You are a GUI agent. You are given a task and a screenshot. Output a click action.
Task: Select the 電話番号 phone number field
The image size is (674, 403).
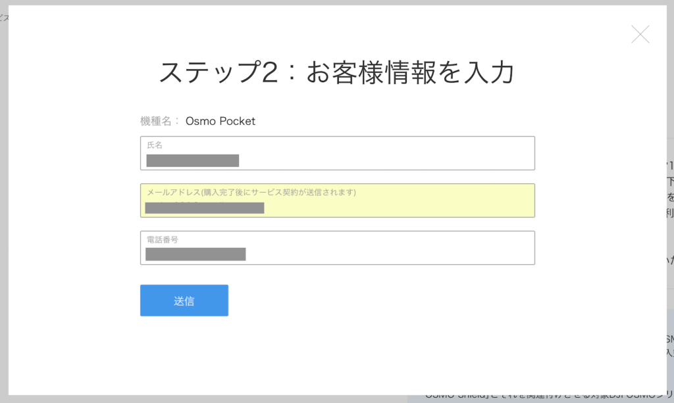point(338,248)
